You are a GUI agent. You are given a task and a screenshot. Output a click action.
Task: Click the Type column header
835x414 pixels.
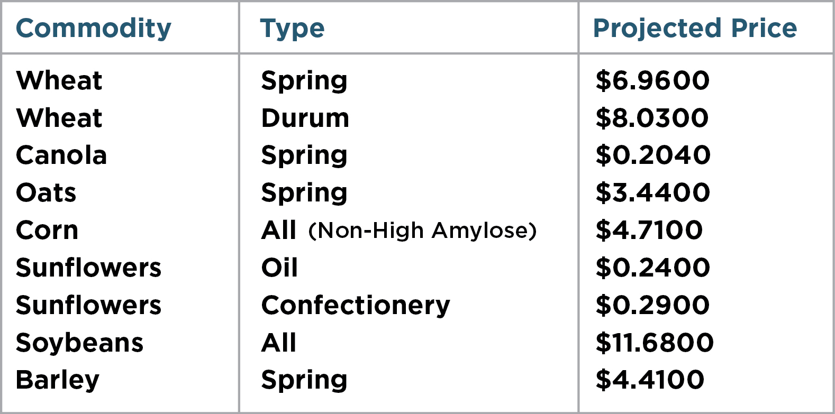click(x=292, y=29)
